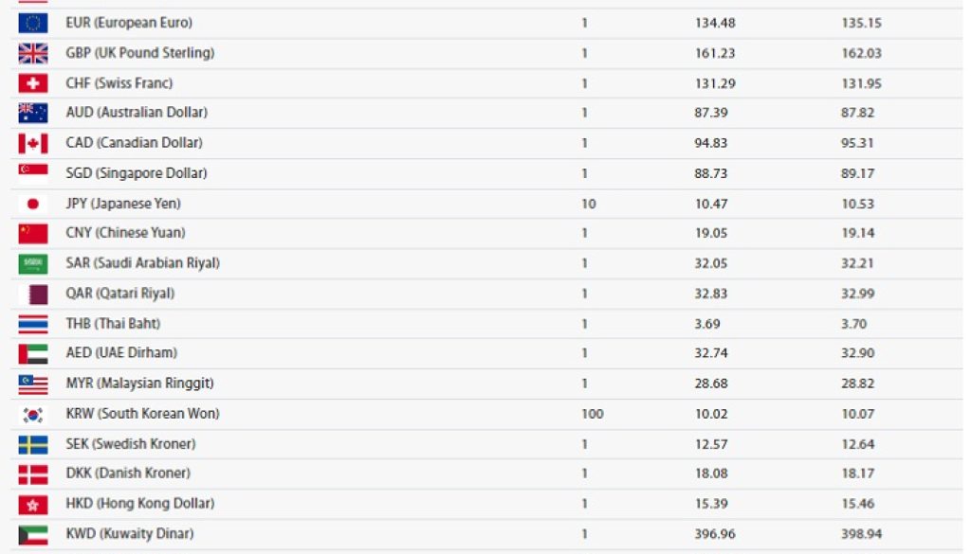Click the EUR selling rate 135.15
The width and height of the screenshot is (971, 554).
(861, 23)
